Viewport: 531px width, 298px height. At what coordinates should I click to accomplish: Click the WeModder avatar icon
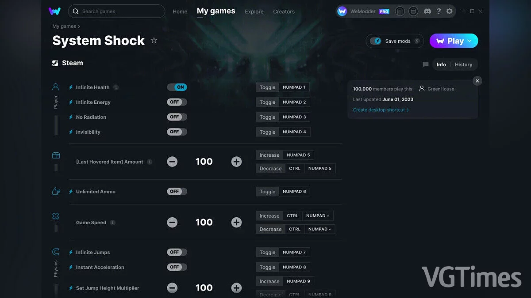[342, 11]
